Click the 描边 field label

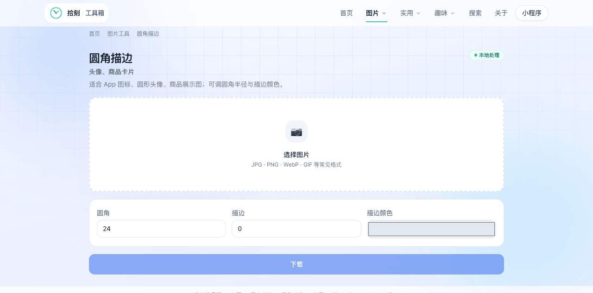[238, 213]
